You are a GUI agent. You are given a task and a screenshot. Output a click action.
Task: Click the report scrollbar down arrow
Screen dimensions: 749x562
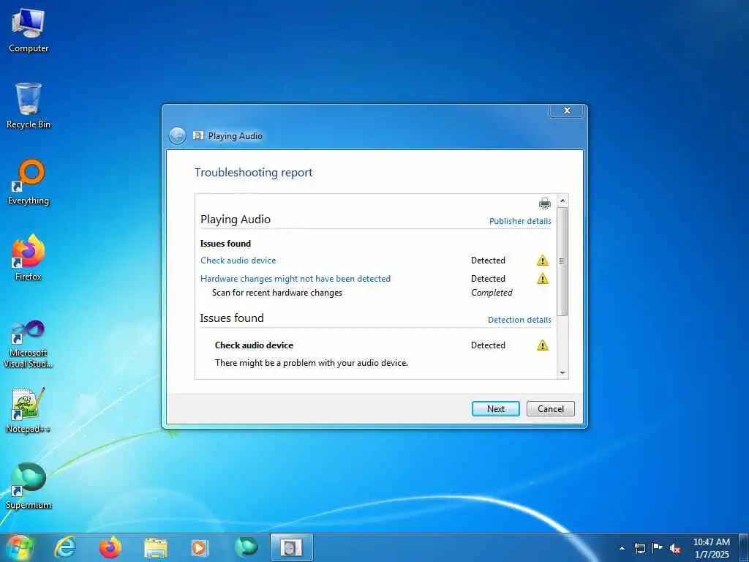(x=562, y=372)
